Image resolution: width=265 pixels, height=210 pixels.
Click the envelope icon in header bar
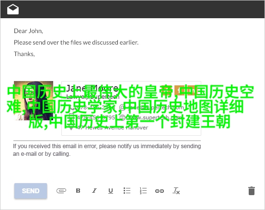[13, 9]
